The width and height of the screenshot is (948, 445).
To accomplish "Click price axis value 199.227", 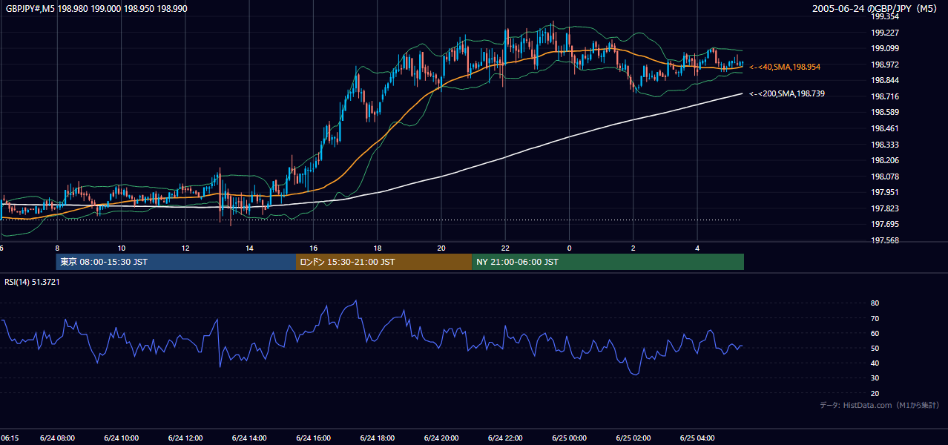I will [x=885, y=33].
